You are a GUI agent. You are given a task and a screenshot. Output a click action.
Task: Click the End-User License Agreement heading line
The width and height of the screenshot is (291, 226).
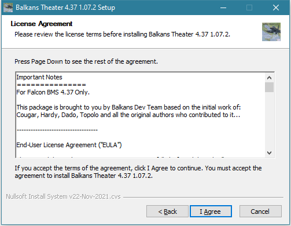click(x=69, y=145)
